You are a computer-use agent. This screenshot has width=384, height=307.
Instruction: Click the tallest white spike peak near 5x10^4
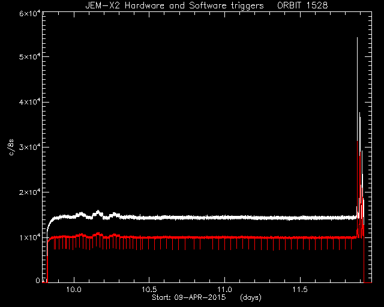357,38
